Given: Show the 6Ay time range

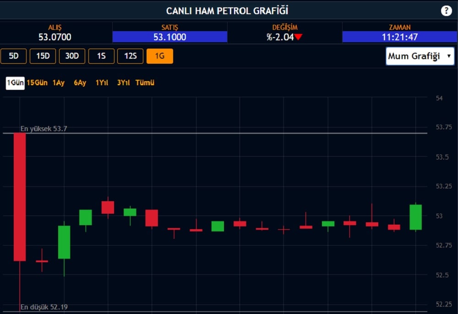Looking at the screenshot, I should click(80, 83).
